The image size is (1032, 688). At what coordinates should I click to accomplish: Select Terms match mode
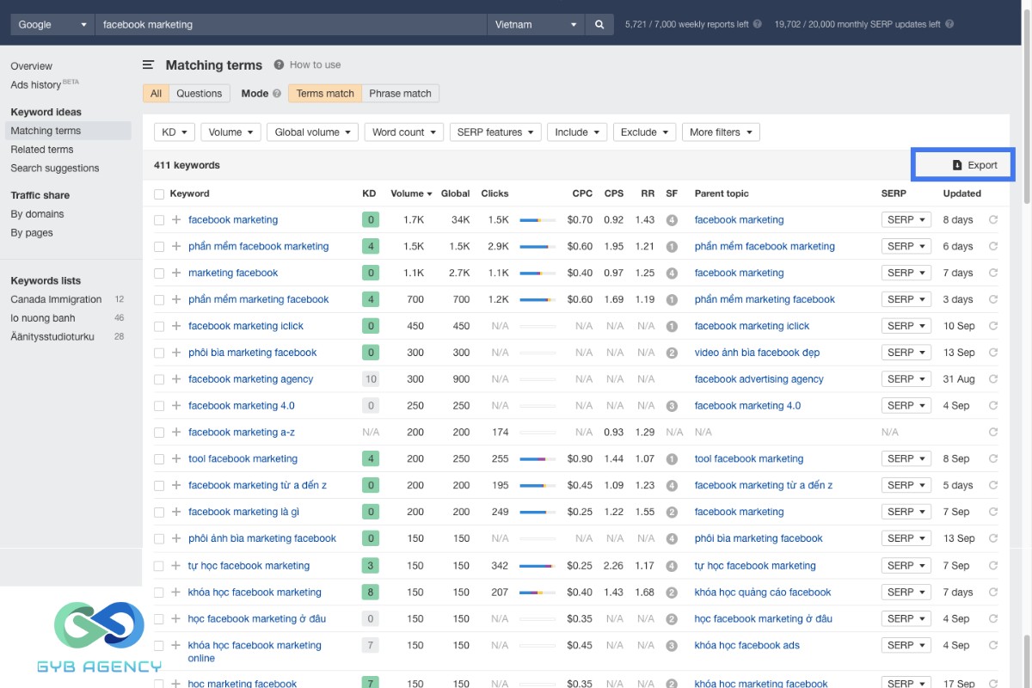[325, 94]
